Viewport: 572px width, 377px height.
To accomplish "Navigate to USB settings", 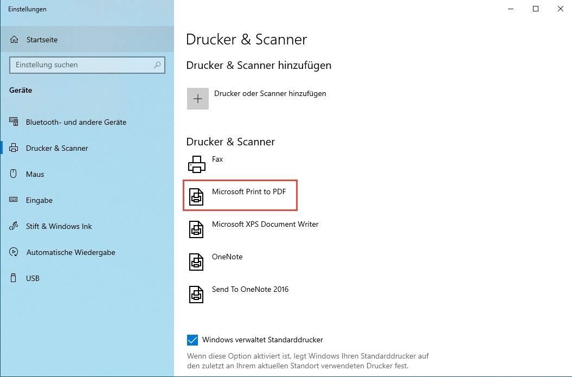I will pos(33,278).
